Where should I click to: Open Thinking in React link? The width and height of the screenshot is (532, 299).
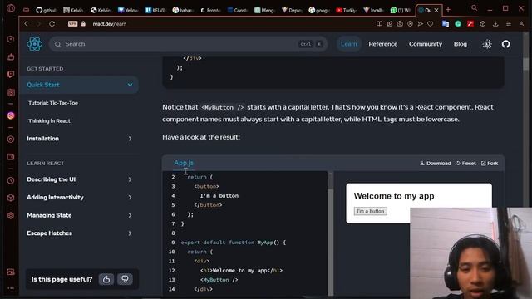pos(49,121)
